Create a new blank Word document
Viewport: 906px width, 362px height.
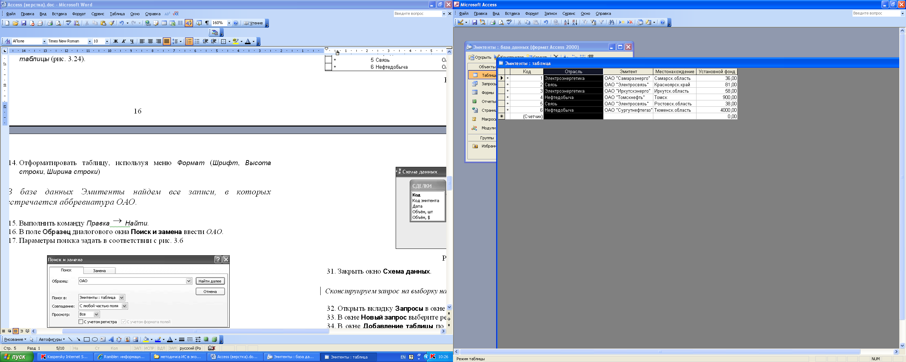coord(7,23)
